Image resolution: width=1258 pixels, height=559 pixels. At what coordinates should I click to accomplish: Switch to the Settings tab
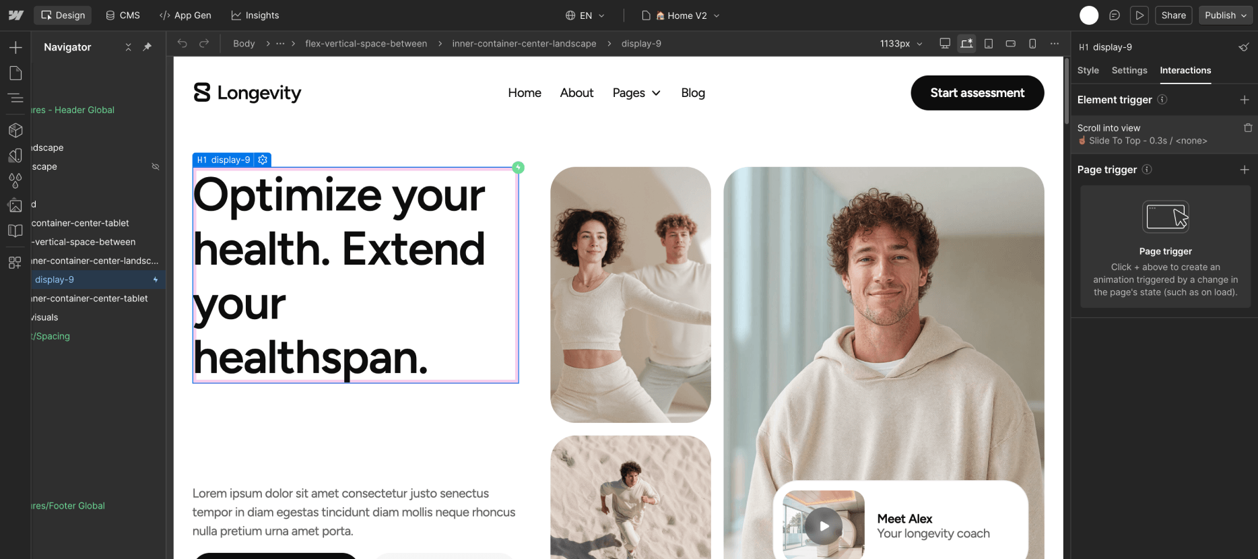(x=1129, y=70)
